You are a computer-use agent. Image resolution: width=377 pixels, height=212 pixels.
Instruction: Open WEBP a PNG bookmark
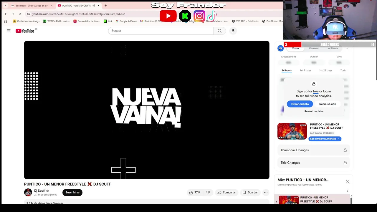click(x=57, y=21)
